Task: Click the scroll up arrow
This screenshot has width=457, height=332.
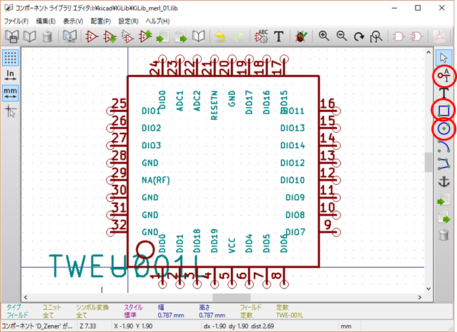Action: coord(428,52)
